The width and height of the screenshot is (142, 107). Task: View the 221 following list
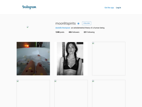click(x=89, y=32)
